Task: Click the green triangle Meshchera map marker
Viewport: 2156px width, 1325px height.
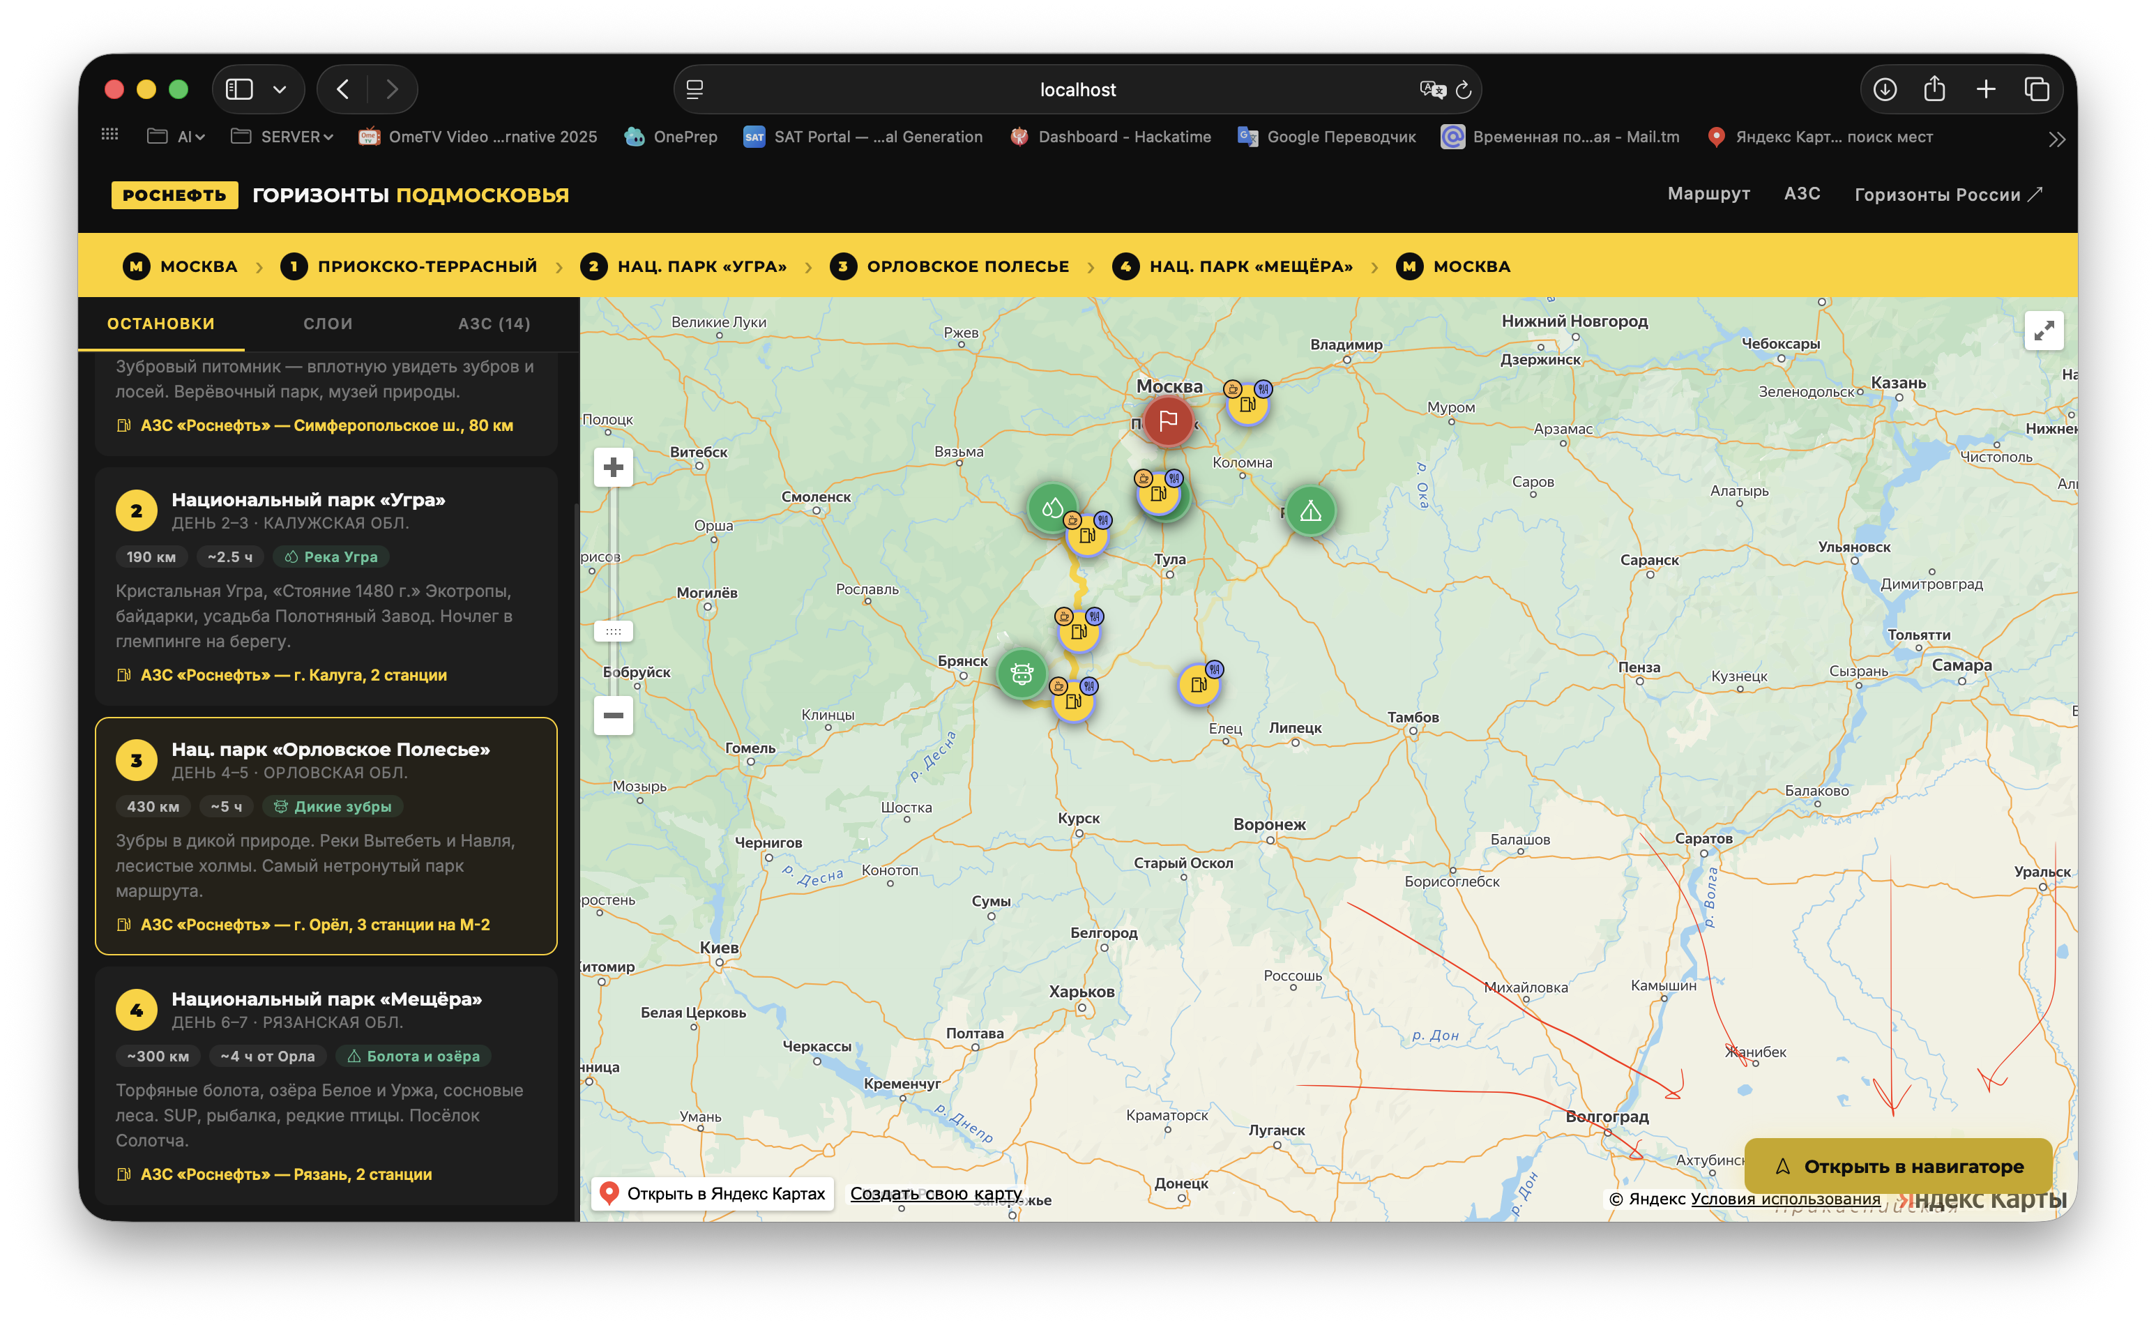Action: pyautogui.click(x=1309, y=510)
